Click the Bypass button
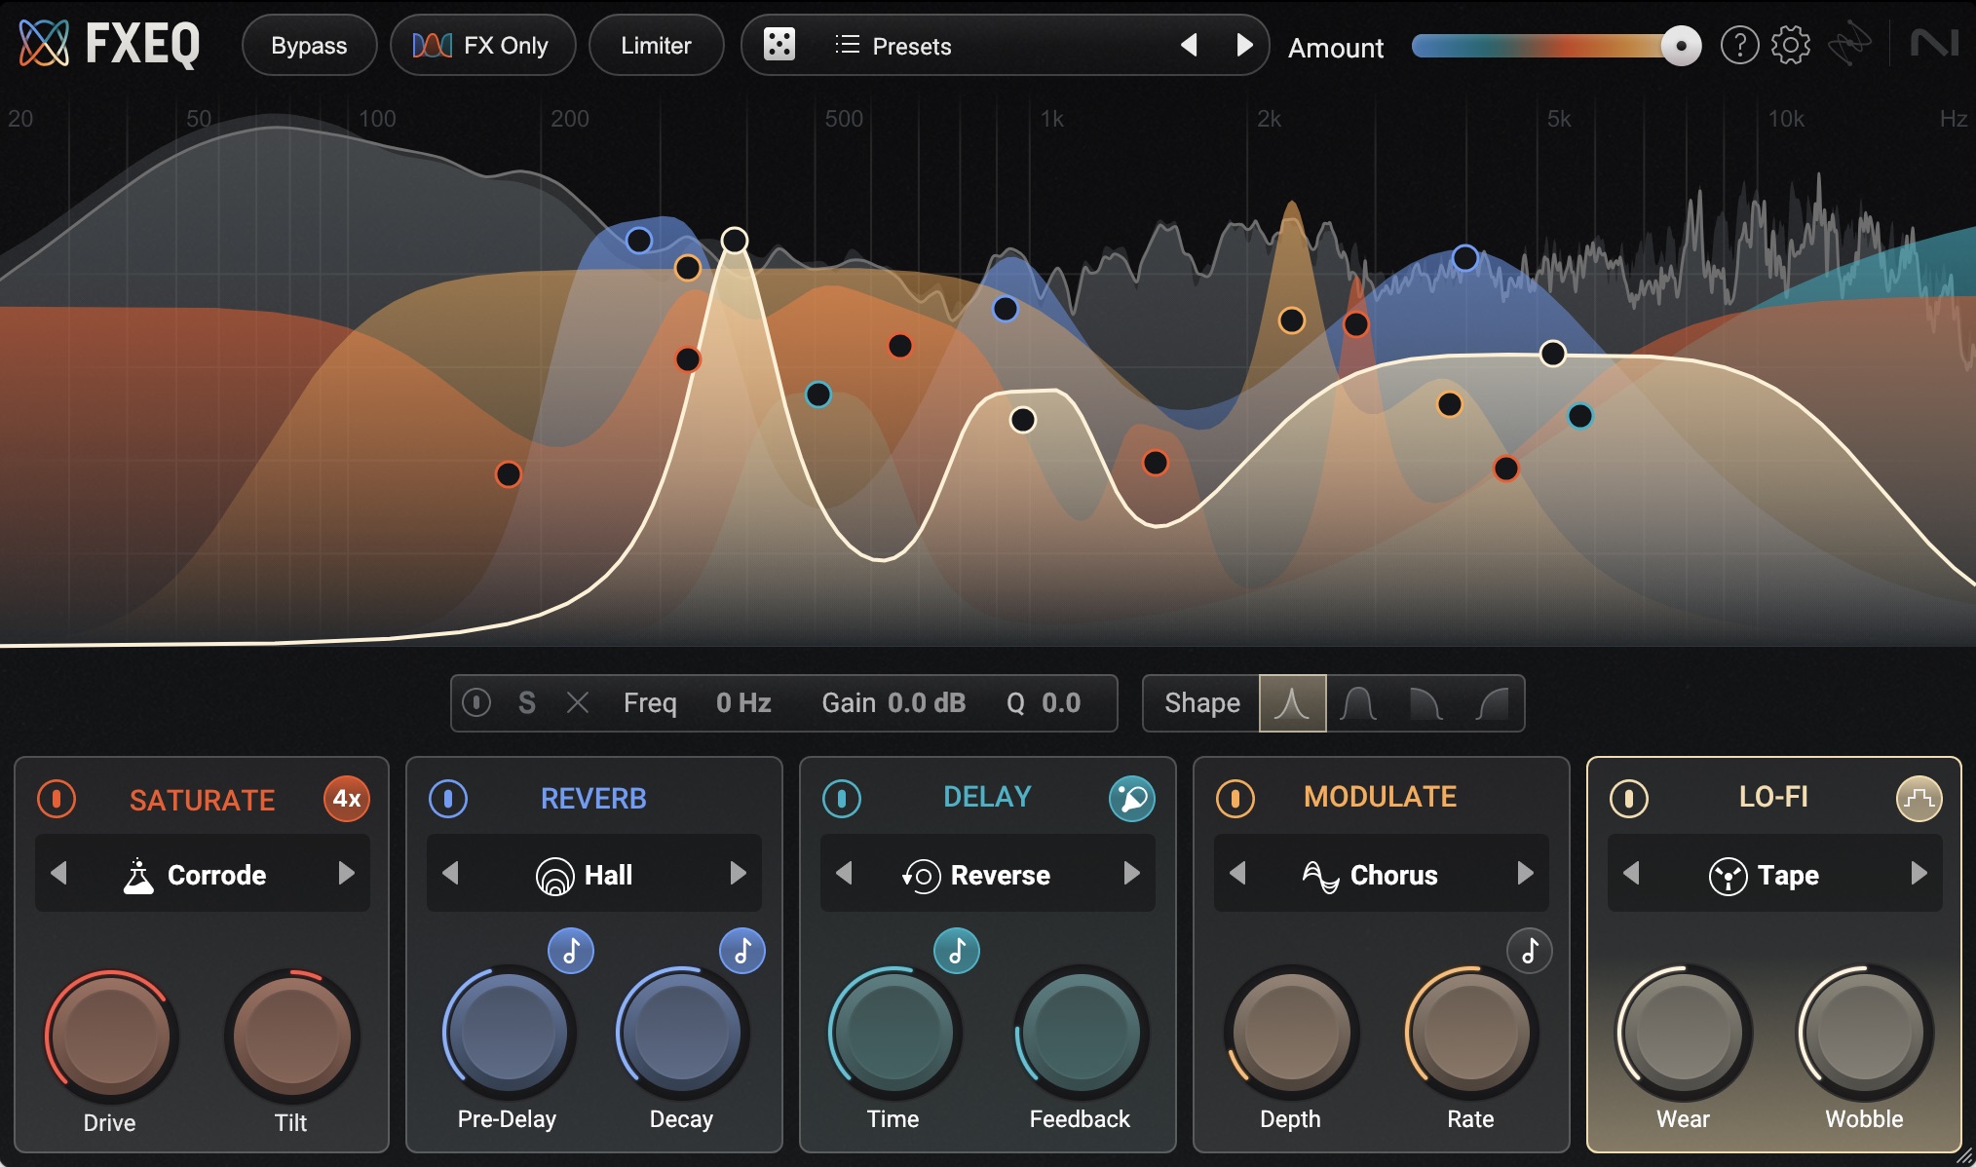 [x=309, y=45]
